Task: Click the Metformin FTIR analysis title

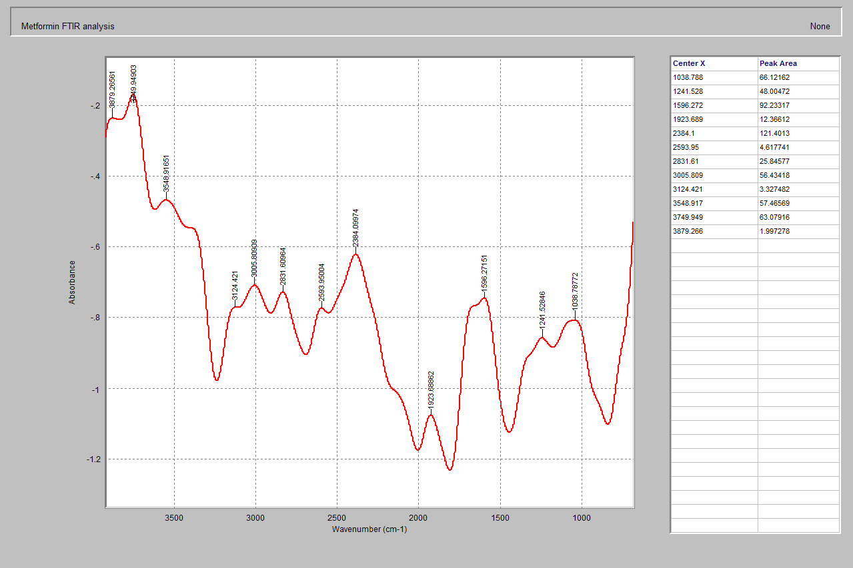Action: 68,27
